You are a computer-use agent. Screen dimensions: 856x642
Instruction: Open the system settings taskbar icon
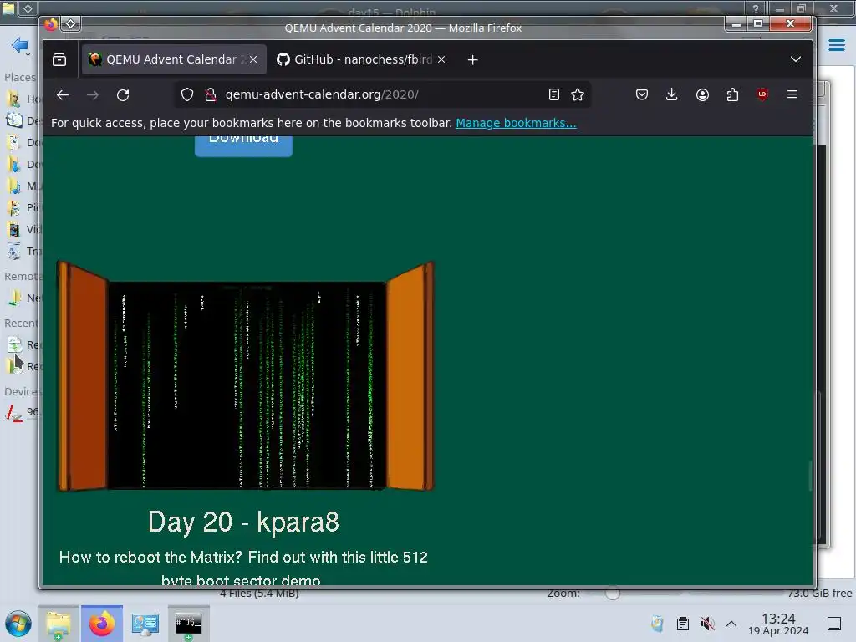click(145, 624)
